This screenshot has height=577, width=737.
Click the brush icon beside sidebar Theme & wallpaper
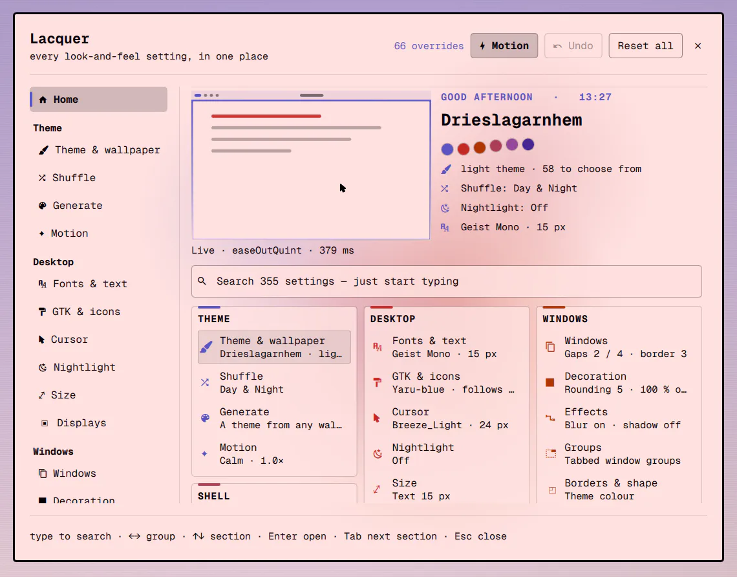click(43, 150)
